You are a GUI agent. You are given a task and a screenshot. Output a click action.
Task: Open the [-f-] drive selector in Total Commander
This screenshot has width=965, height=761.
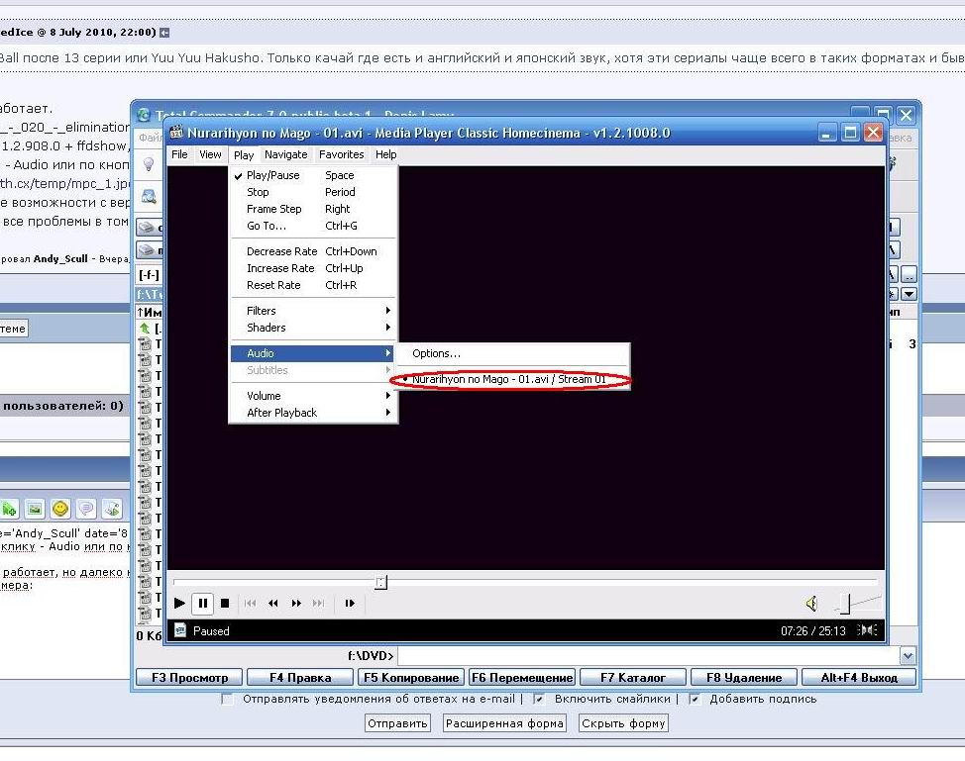[x=149, y=275]
